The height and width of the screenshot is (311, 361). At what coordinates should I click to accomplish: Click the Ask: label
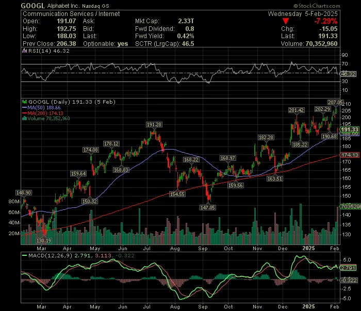click(x=89, y=21)
